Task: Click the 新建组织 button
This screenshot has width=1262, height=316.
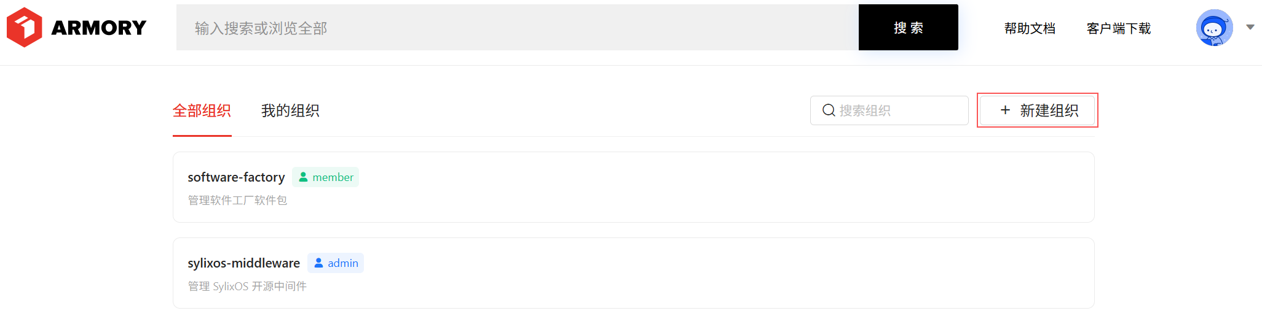Action: [1037, 110]
